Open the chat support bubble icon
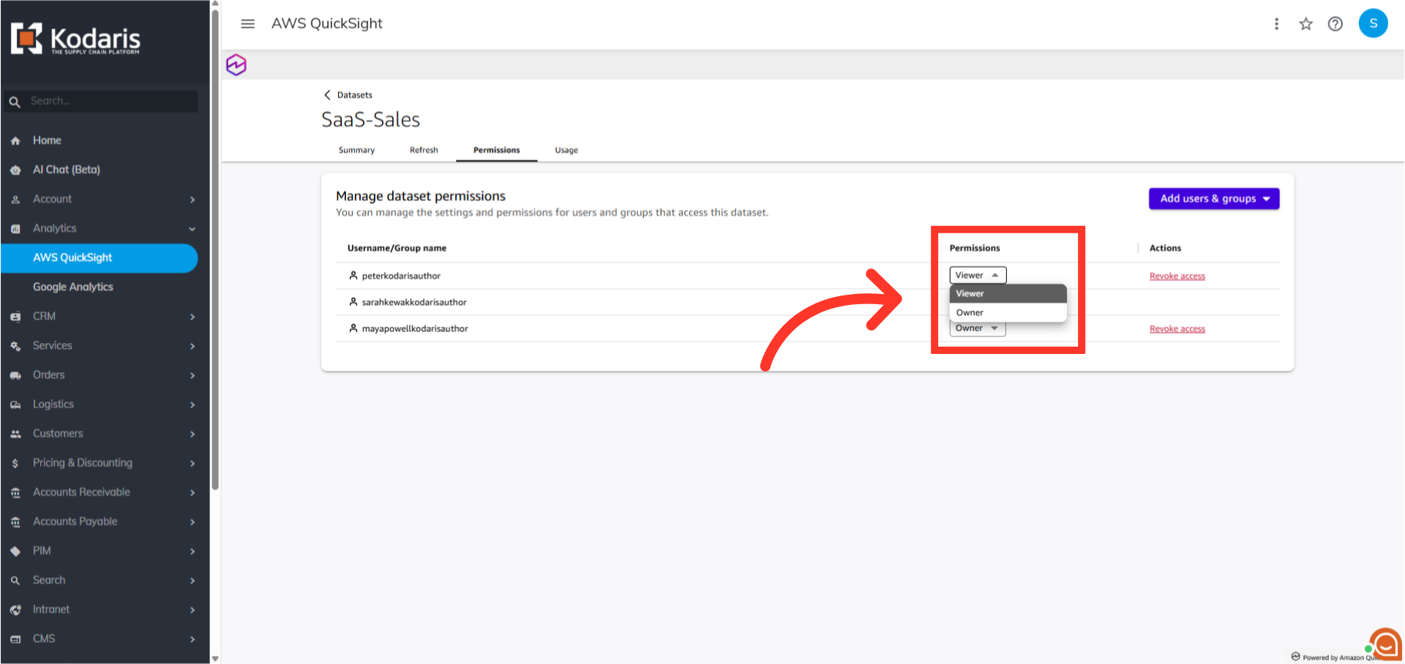The width and height of the screenshot is (1405, 664). (x=1385, y=645)
